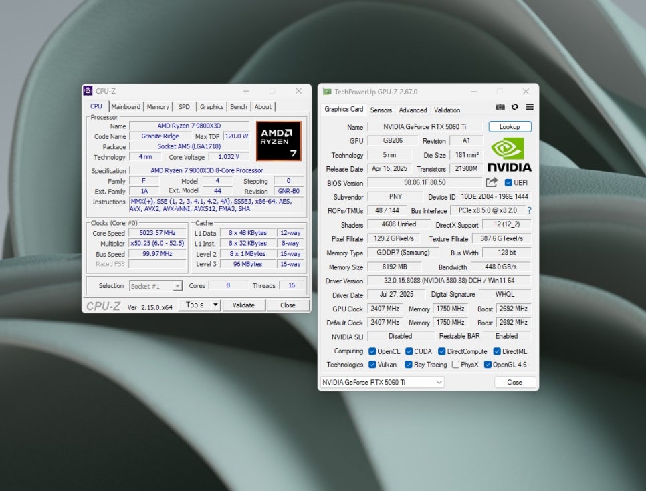Click the Core Voltage value 1.032 V
Viewport: 646px width, 491px height.
click(x=229, y=157)
